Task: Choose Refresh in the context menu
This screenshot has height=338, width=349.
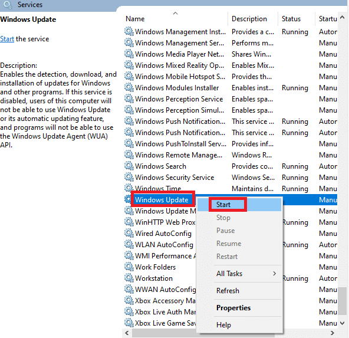Action: tap(239, 291)
